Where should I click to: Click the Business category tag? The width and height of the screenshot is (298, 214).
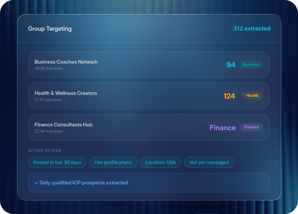click(x=251, y=64)
